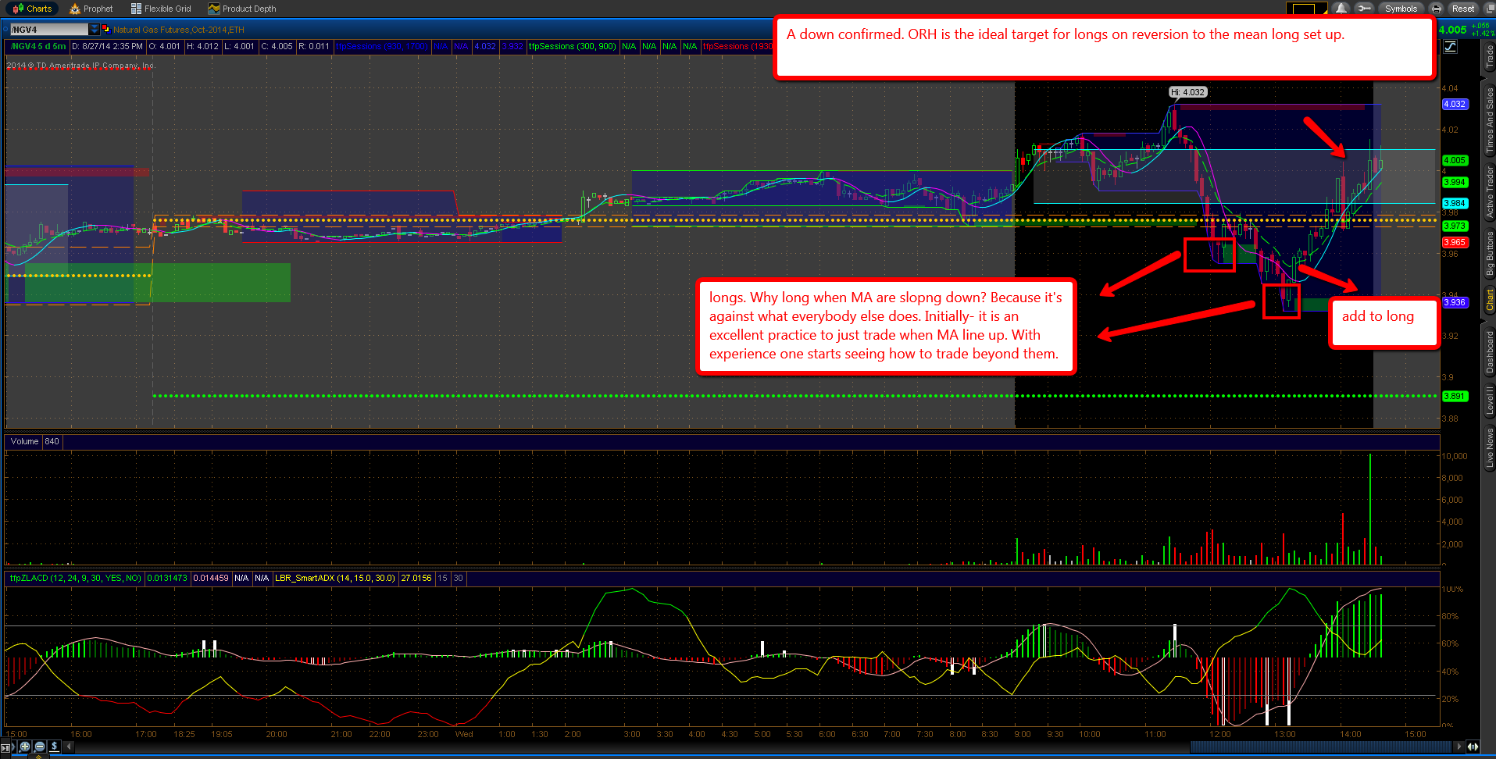This screenshot has height=759, width=1496.
Task: Click the Volume study label
Action: [x=24, y=441]
